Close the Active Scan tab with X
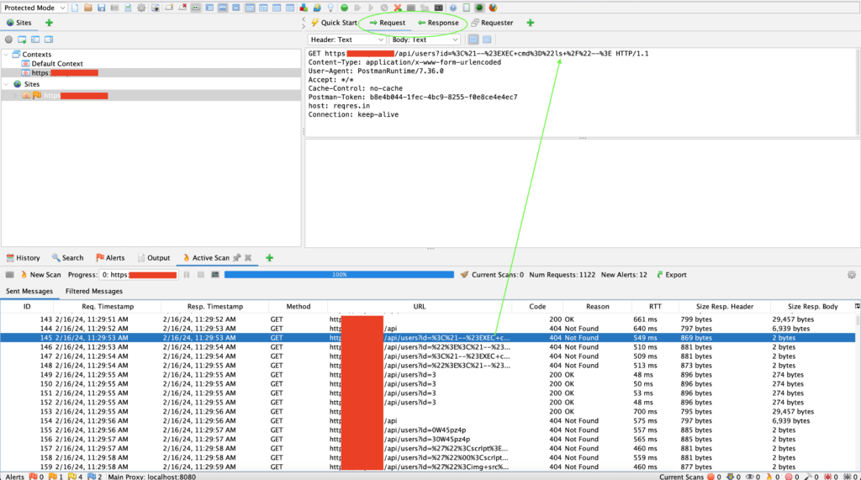The width and height of the screenshot is (861, 480). point(248,257)
